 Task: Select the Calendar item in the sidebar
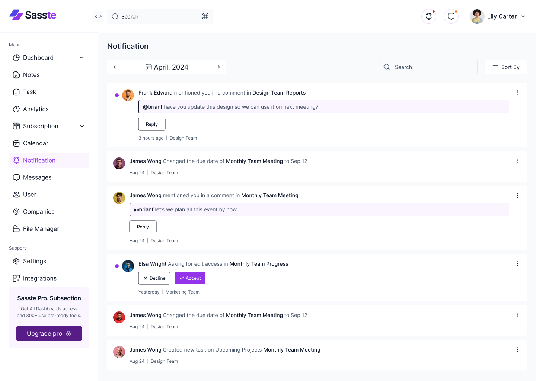pos(35,143)
